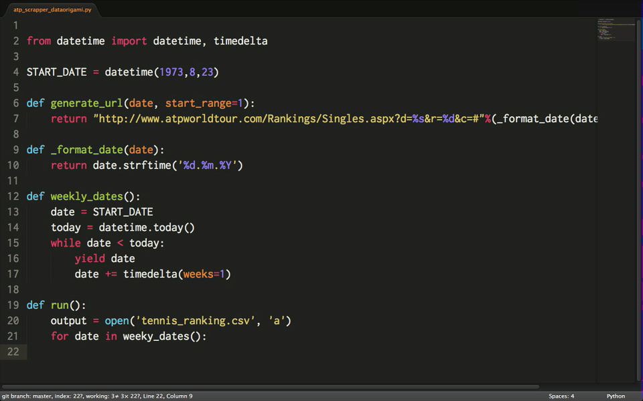Click line number 2 in the gutter

[16, 41]
